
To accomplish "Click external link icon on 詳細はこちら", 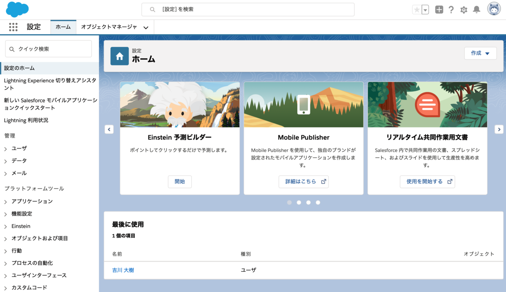I will (323, 181).
